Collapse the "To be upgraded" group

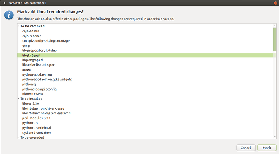tap(19, 137)
